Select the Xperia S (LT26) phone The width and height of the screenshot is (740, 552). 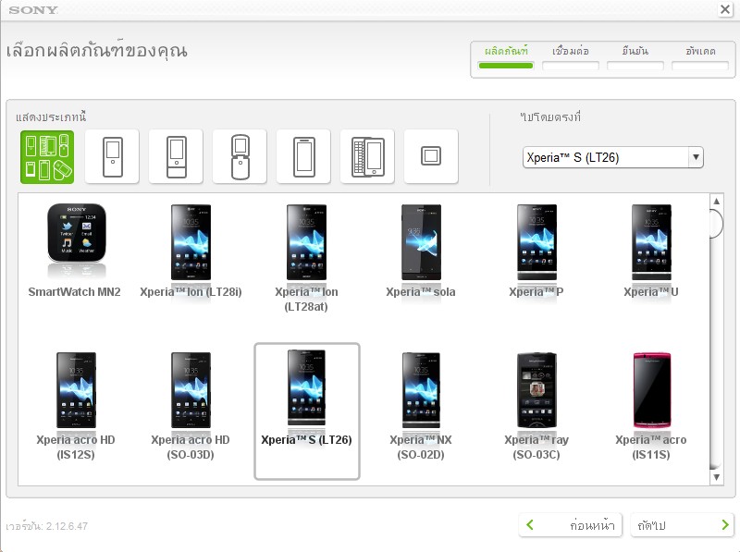coord(307,411)
